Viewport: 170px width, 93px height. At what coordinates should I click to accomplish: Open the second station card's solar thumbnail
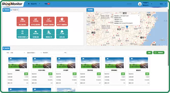(x=42, y=63)
